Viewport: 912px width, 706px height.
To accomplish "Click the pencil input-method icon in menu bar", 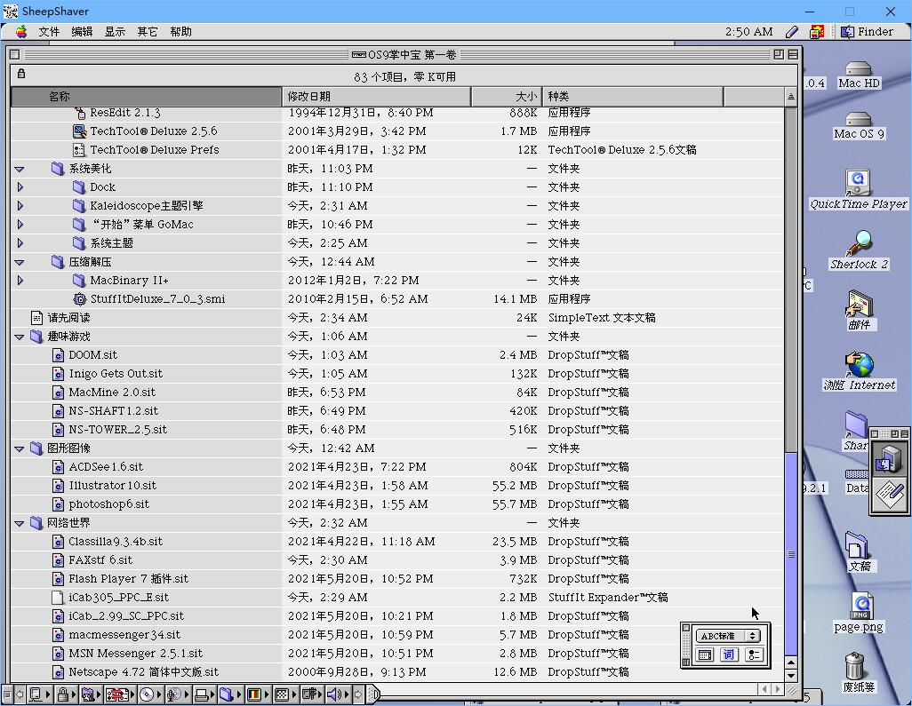I will pyautogui.click(x=792, y=32).
